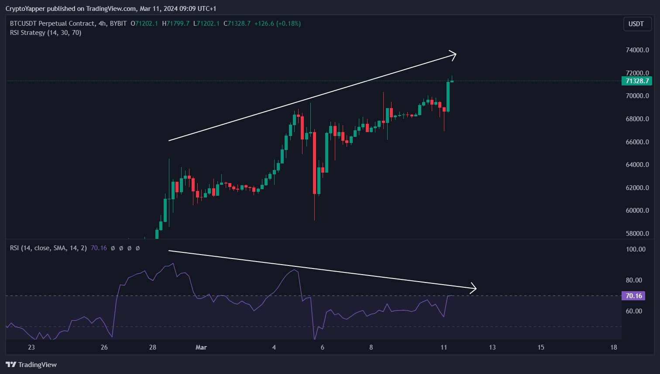
Task: Click the 26 date label on time axis
Action: tap(104, 347)
